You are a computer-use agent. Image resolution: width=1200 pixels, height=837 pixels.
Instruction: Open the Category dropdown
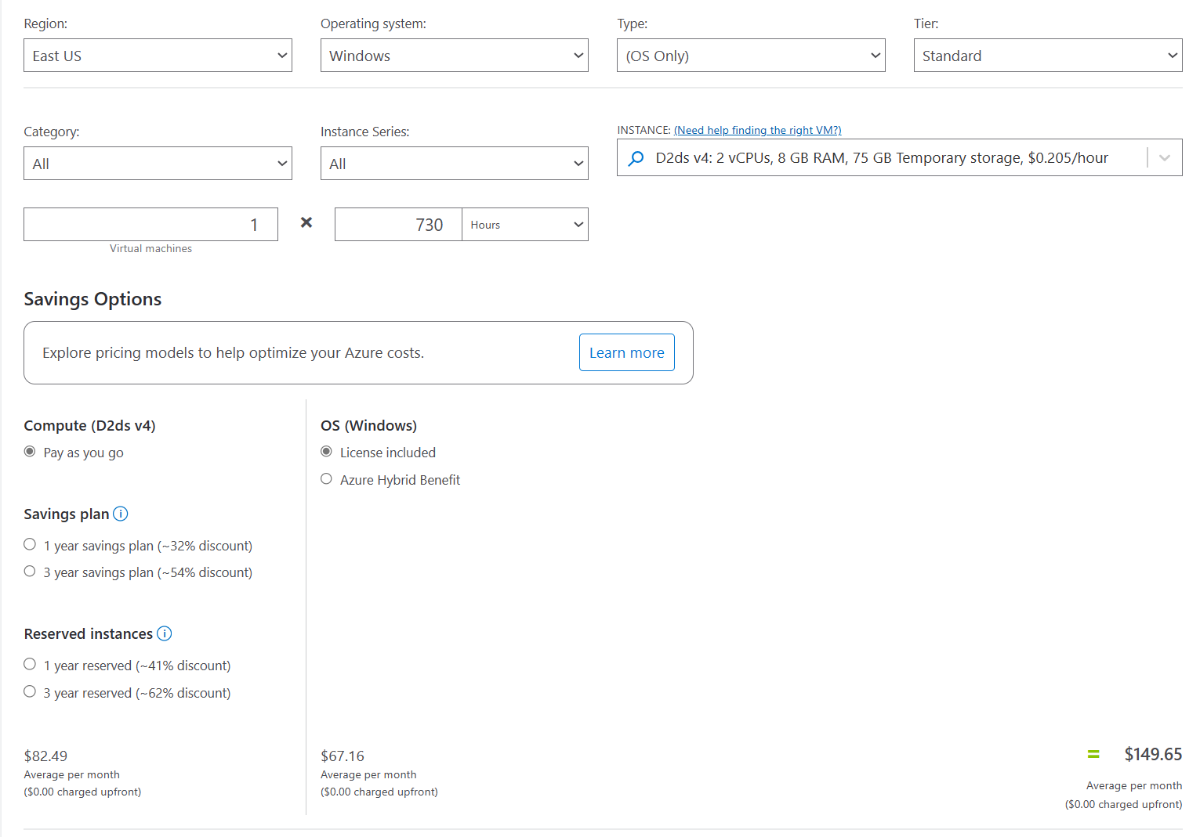[x=158, y=164]
